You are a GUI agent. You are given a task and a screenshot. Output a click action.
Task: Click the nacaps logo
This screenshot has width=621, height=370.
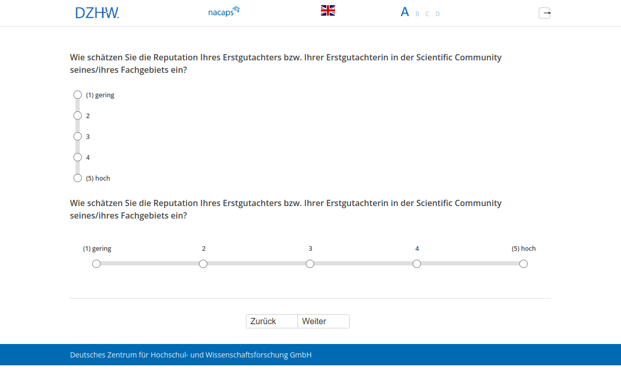pos(223,11)
